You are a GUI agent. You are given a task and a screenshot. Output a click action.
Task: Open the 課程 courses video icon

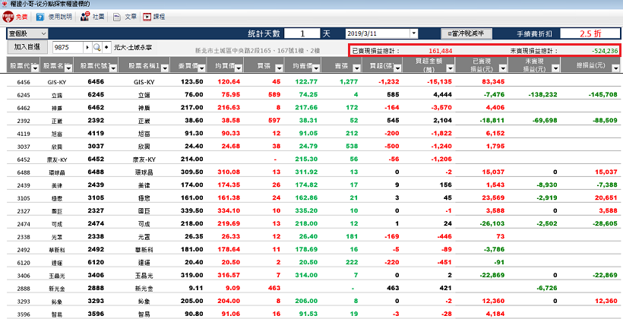coord(147,17)
